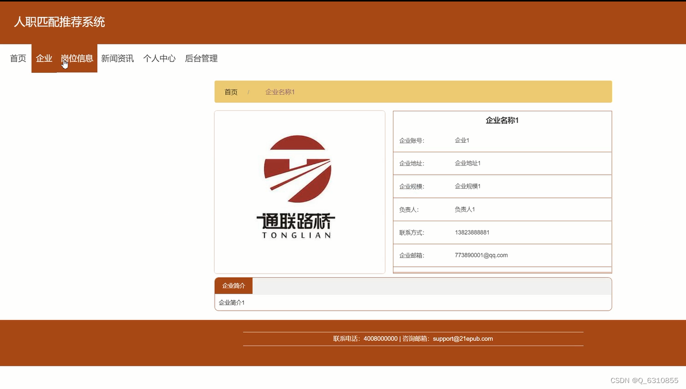This screenshot has width=686, height=389.
Task: Click the footer phone number 4008000000
Action: tap(380, 339)
